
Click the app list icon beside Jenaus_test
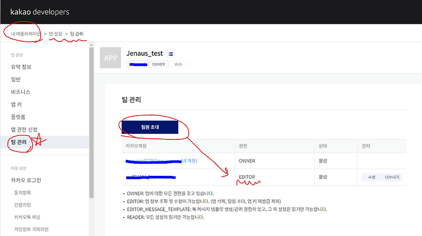pos(170,54)
